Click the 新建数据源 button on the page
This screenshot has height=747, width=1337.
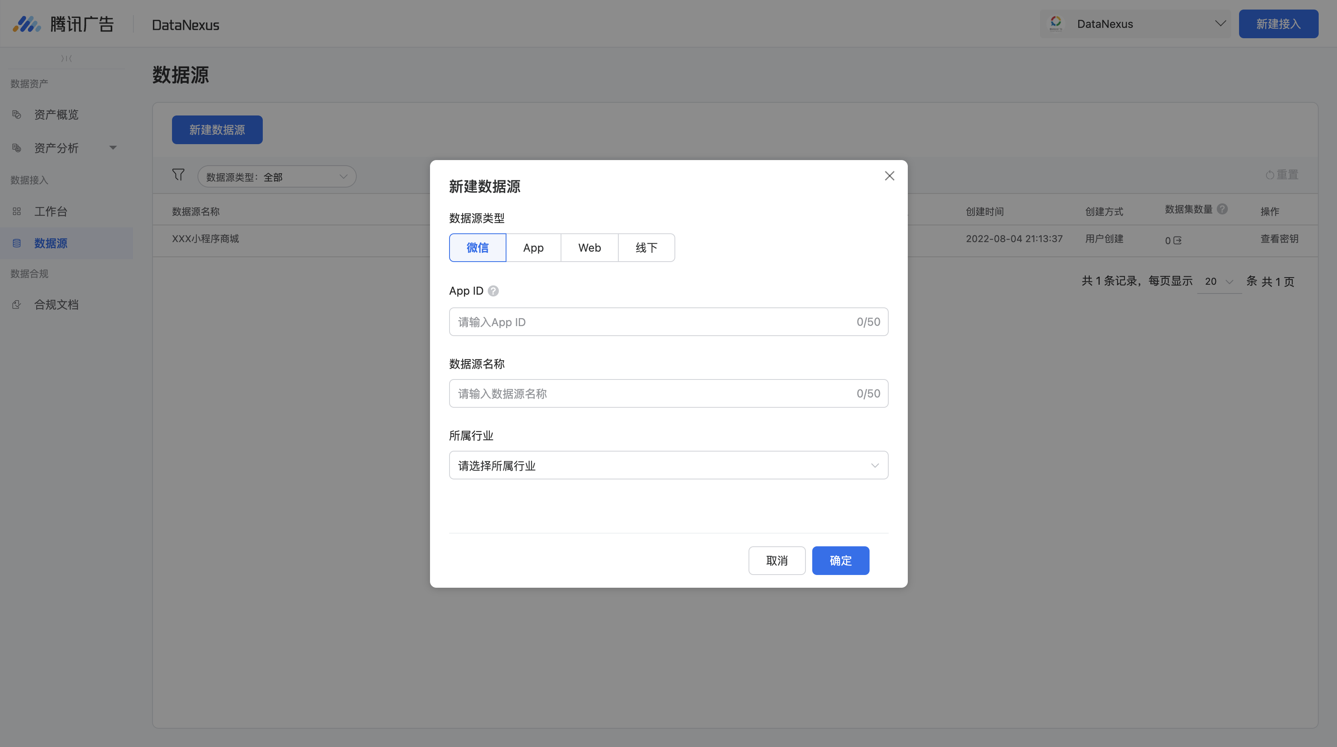(x=217, y=130)
